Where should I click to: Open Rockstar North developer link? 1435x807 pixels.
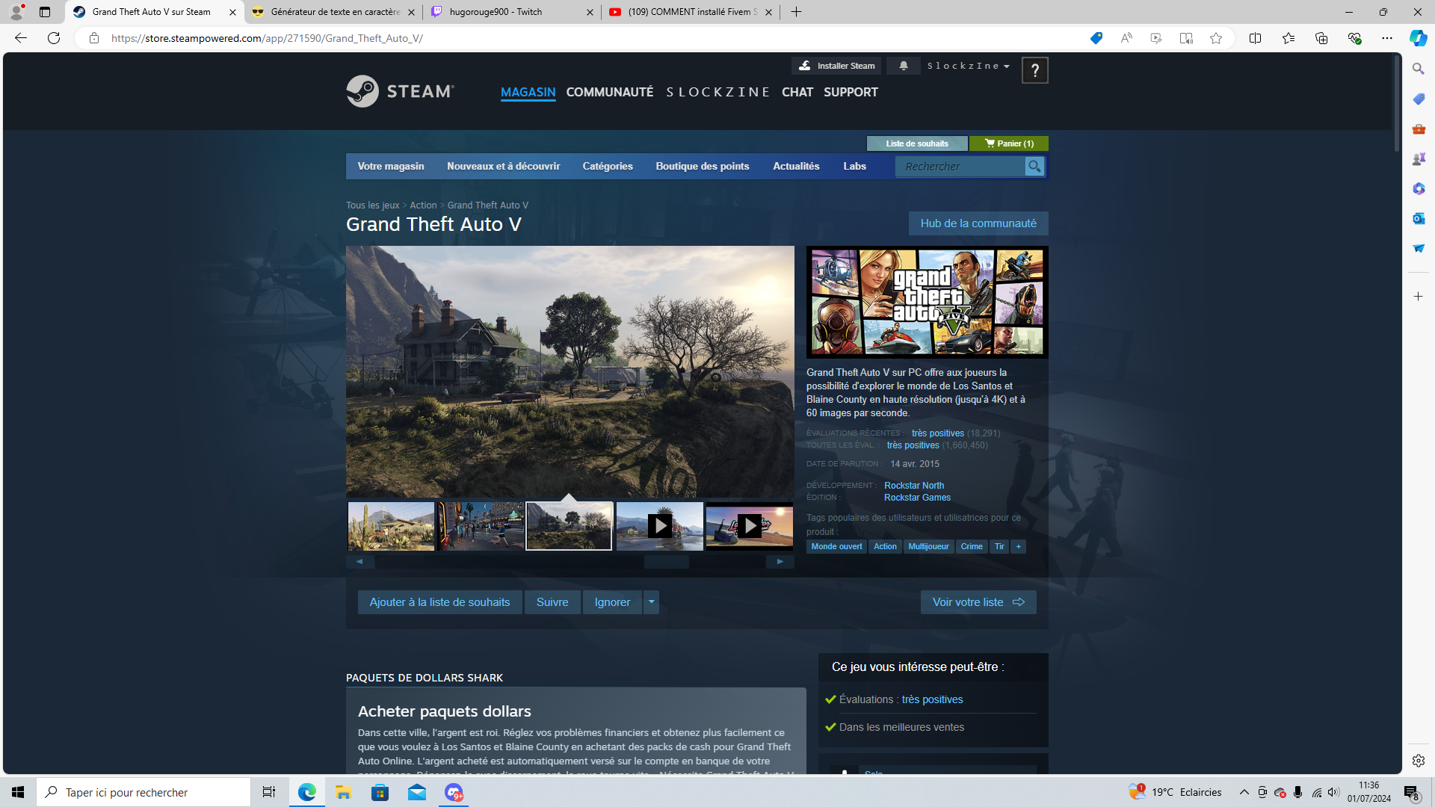[x=914, y=486]
